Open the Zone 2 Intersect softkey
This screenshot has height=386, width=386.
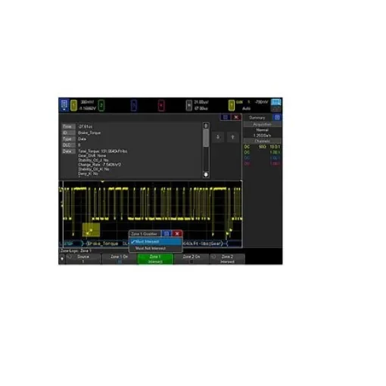[227, 259]
